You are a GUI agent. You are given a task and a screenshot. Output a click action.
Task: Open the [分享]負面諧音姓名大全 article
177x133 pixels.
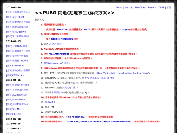(18, 12)
